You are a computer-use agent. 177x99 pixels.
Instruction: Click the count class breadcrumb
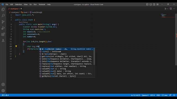coord(25,12)
